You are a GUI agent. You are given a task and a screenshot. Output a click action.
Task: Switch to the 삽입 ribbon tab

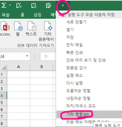(x=38, y=15)
